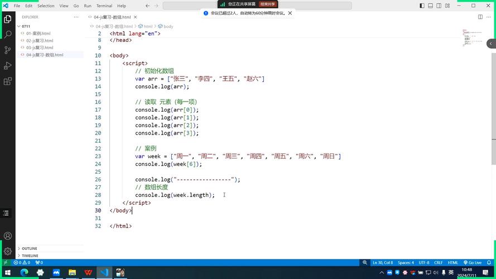
Task: Open the Selection menu
Action: [x=46, y=6]
